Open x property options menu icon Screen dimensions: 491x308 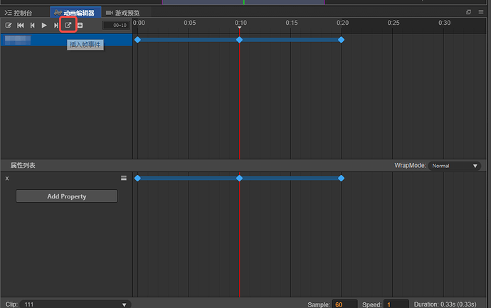point(124,178)
